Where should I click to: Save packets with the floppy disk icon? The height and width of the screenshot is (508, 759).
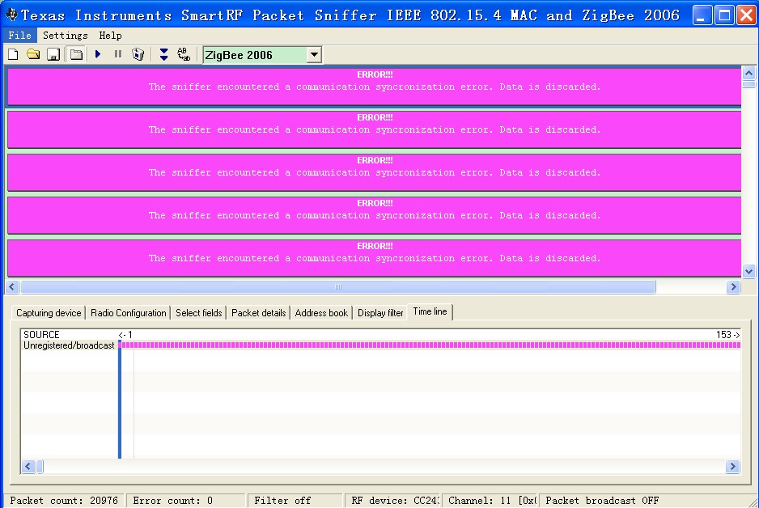click(x=53, y=55)
